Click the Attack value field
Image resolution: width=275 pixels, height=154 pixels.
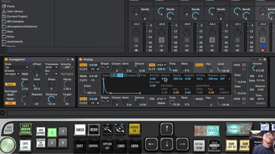point(164,79)
